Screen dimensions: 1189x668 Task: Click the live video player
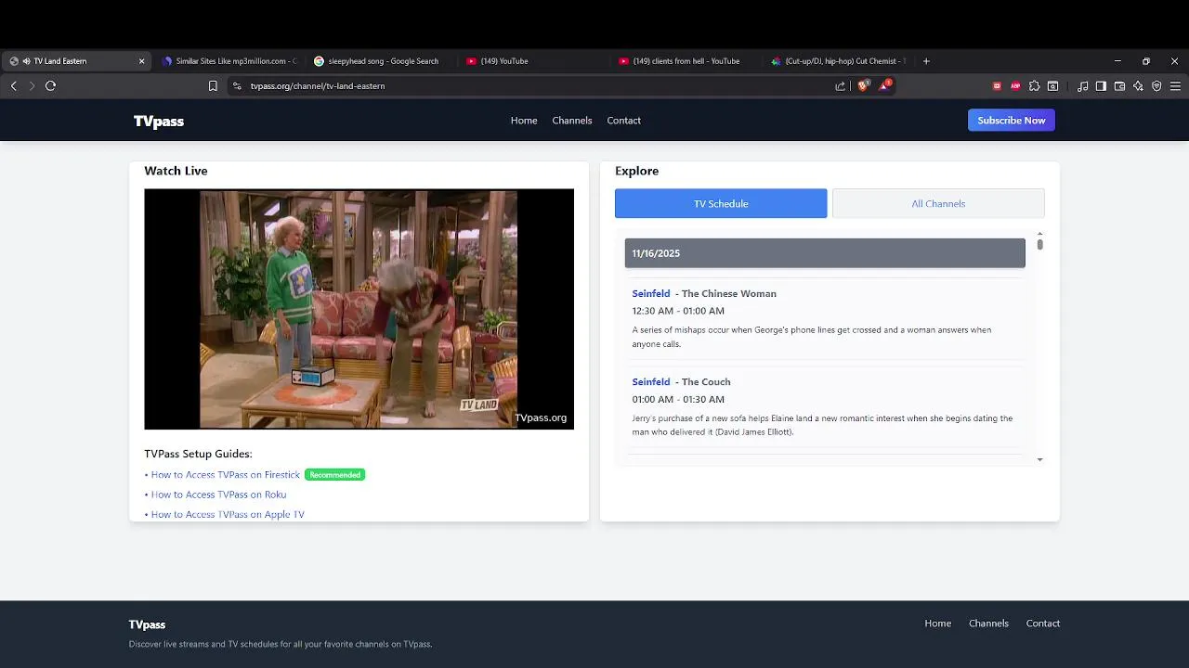point(359,309)
